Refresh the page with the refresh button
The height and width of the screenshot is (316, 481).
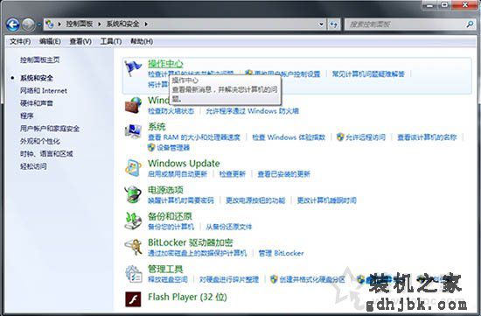[x=334, y=25]
